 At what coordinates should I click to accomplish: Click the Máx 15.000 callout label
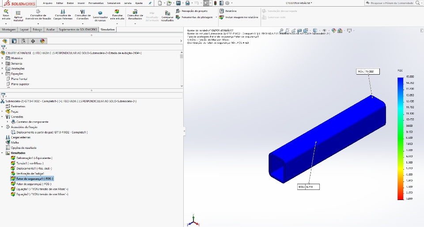point(368,72)
